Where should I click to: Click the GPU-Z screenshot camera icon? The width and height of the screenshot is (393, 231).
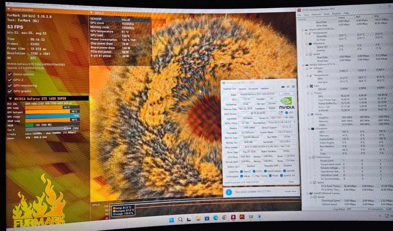[283, 87]
